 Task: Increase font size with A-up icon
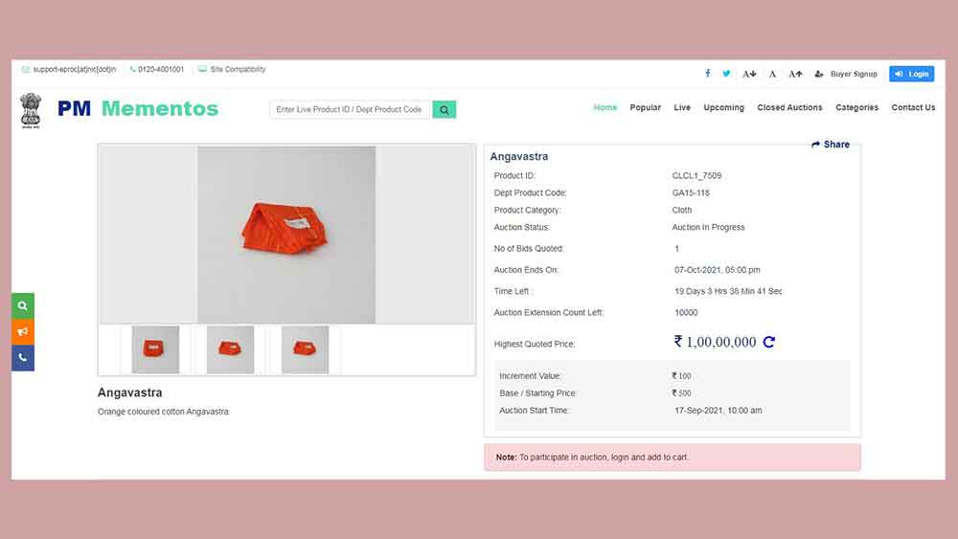pos(795,74)
